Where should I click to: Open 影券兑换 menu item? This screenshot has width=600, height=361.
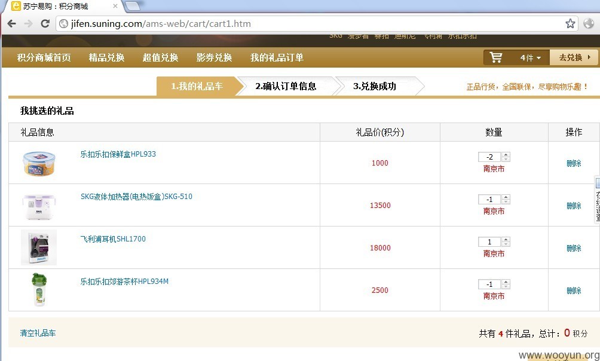click(x=215, y=57)
